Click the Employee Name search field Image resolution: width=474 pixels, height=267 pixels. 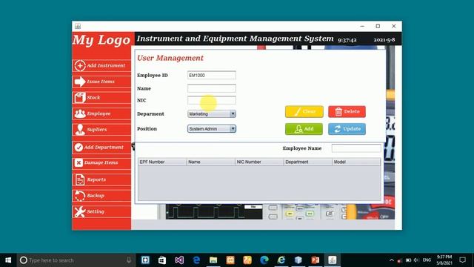(356, 148)
